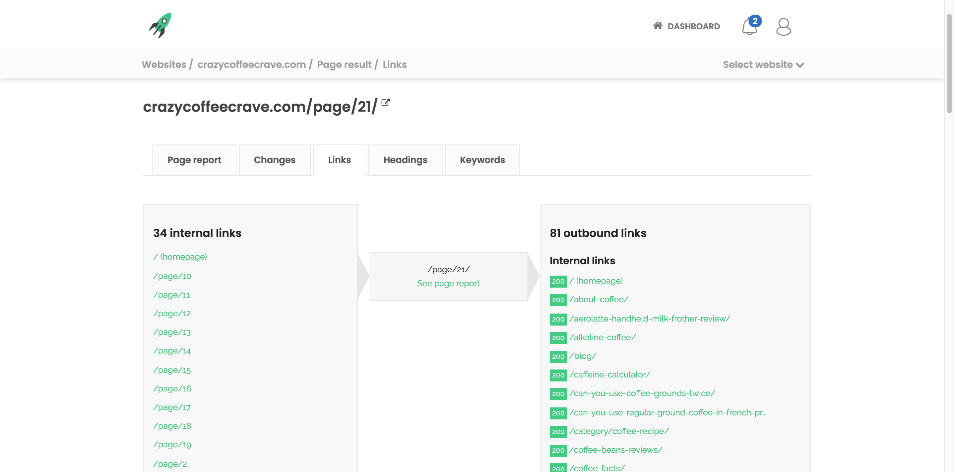Click the Select website chevron arrow
This screenshot has width=954, height=472.
pyautogui.click(x=800, y=65)
